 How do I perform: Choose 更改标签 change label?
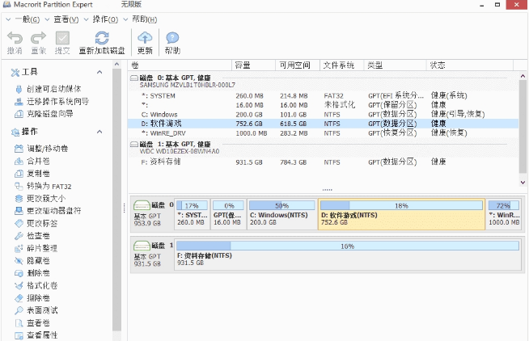point(36,223)
